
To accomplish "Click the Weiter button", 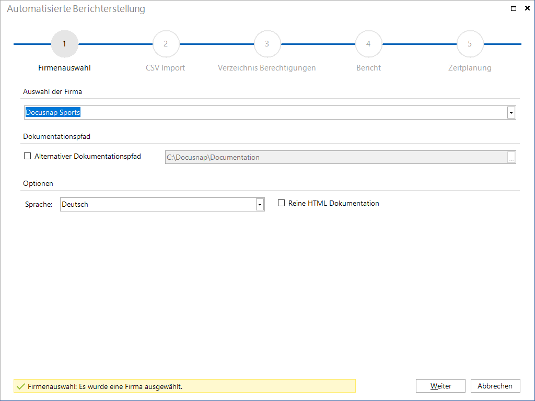I will [440, 386].
